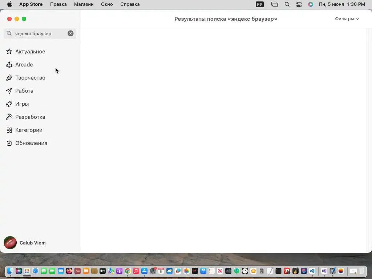Open Calendar from the Dock
Viewport: 372px width, 279px height.
click(161, 271)
